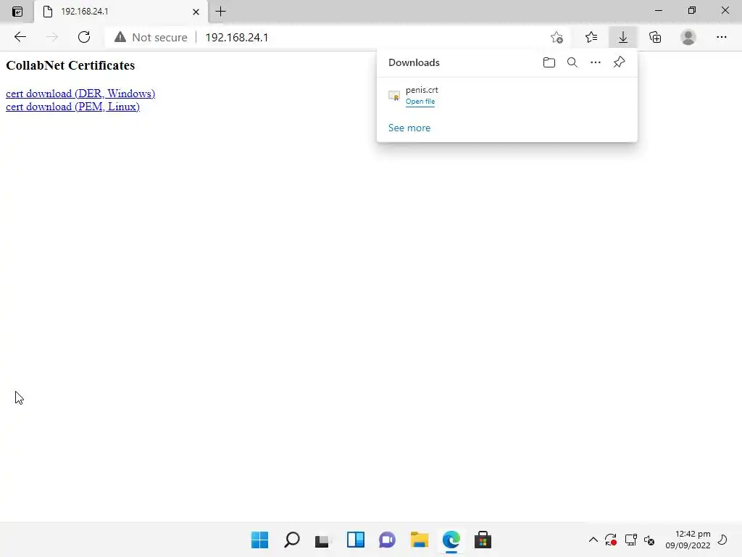Screen dimensions: 742x557
Task: Click Microsoft Edge taskbar icon
Action: [451, 540]
